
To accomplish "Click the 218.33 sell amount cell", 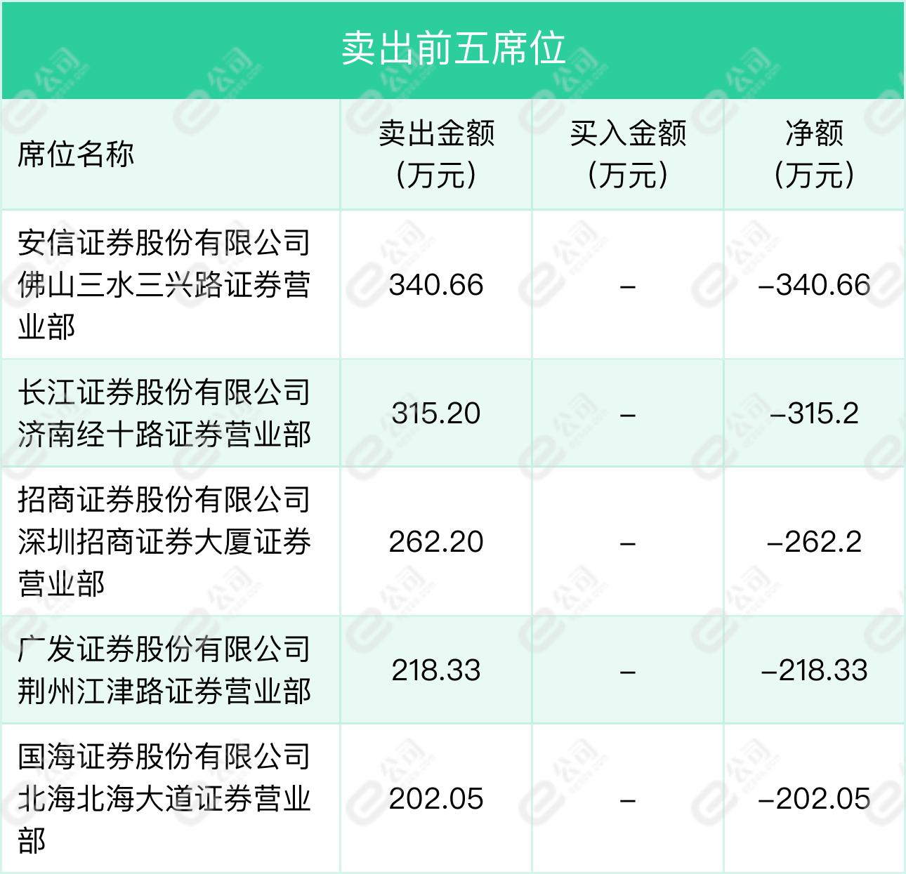I will tap(436, 670).
